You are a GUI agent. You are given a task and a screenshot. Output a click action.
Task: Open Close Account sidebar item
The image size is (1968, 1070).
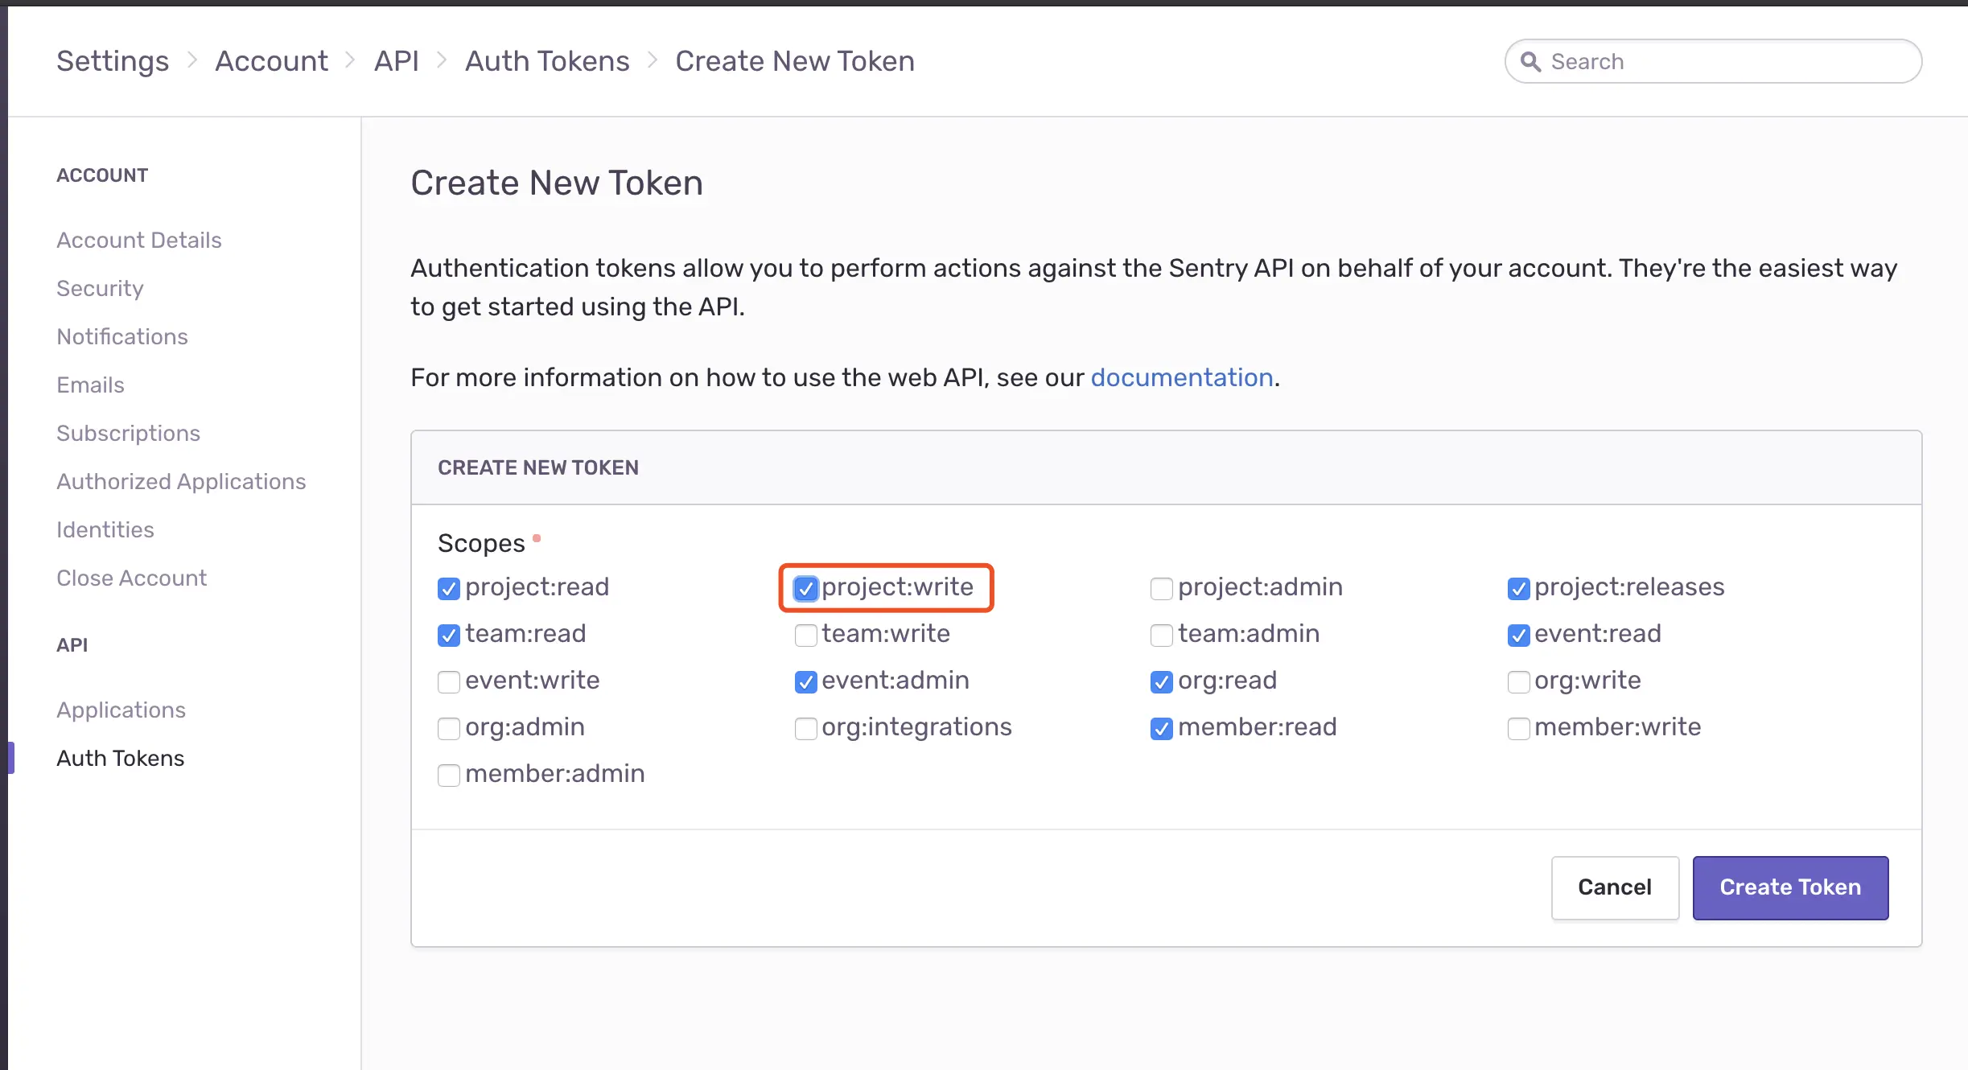pos(131,578)
